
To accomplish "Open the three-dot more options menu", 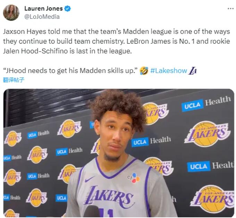I will 230,9.
